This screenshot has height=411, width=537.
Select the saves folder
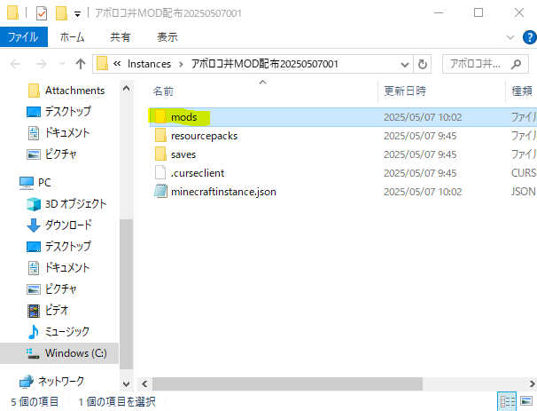pyautogui.click(x=343, y=154)
